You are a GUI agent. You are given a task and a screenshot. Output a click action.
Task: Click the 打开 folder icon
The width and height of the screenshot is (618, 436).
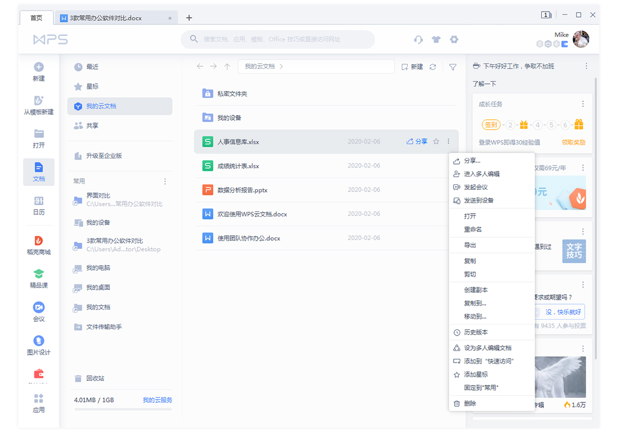(39, 134)
